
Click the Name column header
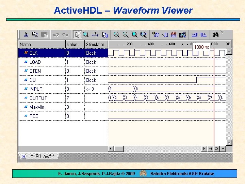click(x=42, y=44)
